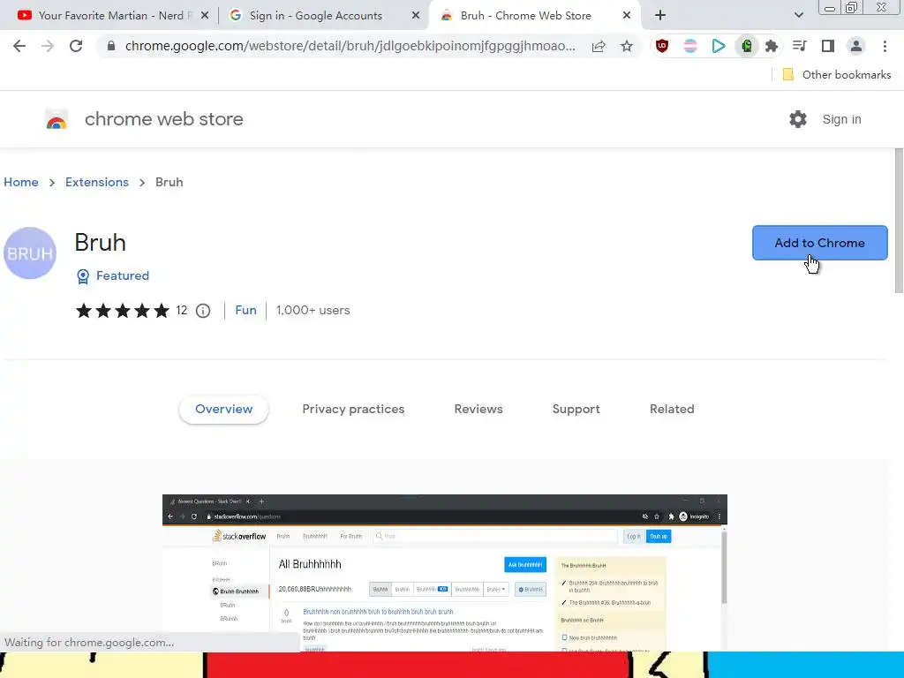Click the rating count 12
The image size is (904, 678).
click(182, 311)
